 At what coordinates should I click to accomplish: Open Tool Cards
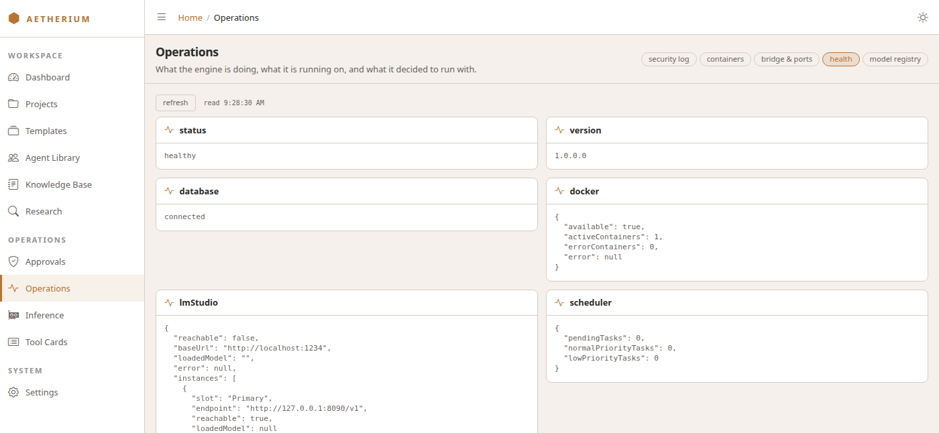click(72, 342)
